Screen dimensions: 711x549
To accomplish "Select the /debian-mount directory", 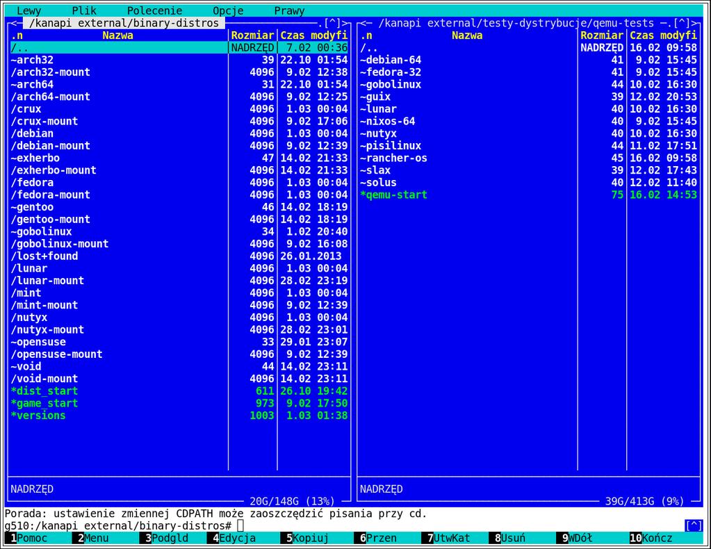I will pos(179,145).
